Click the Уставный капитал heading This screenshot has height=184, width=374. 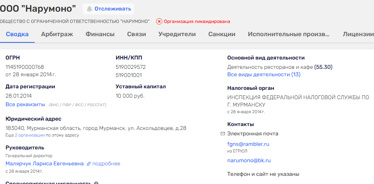click(x=141, y=87)
